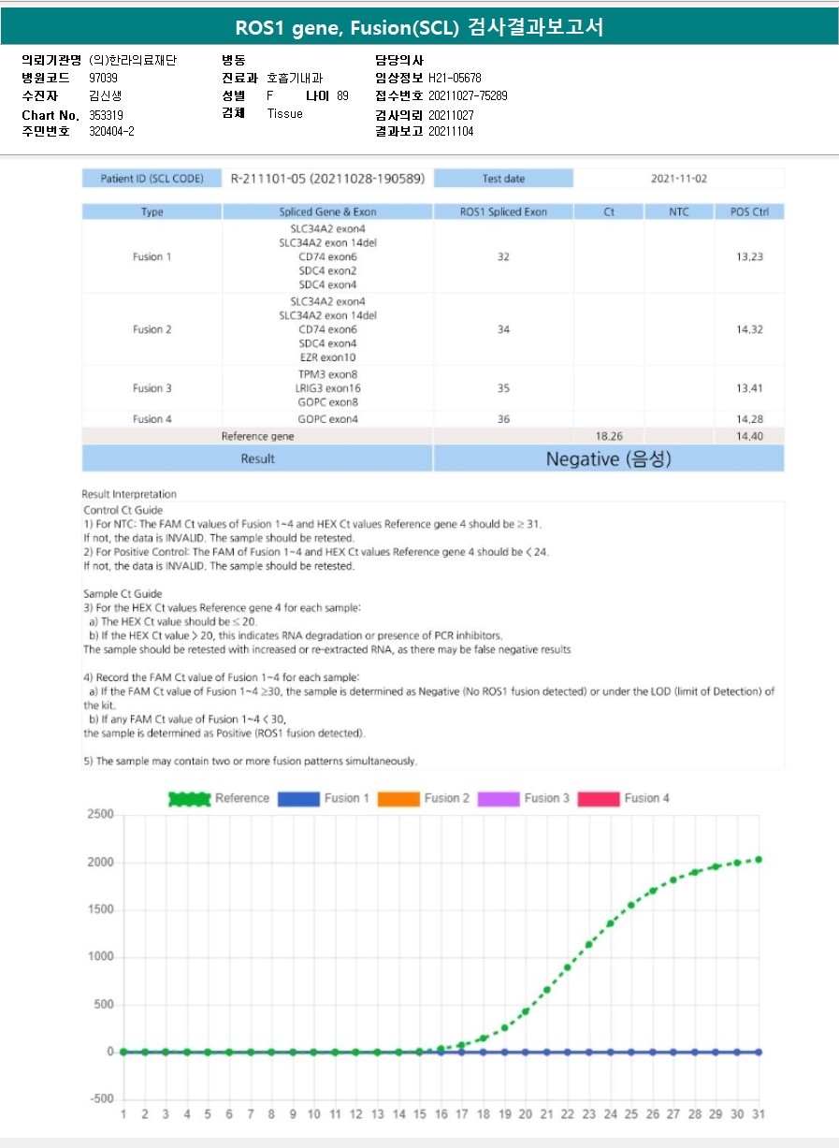Image resolution: width=839 pixels, height=1148 pixels.
Task: Select POS Ctrl value 13.23
Action: [x=749, y=256]
